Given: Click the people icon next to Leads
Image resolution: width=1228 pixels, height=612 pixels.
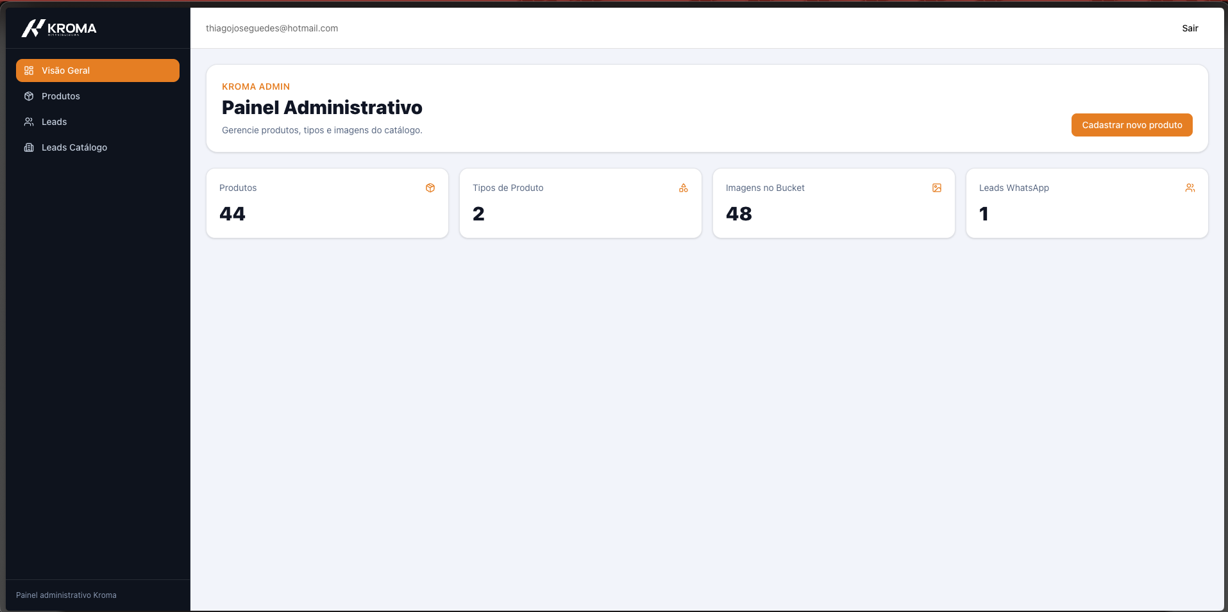Looking at the screenshot, I should click(x=29, y=122).
